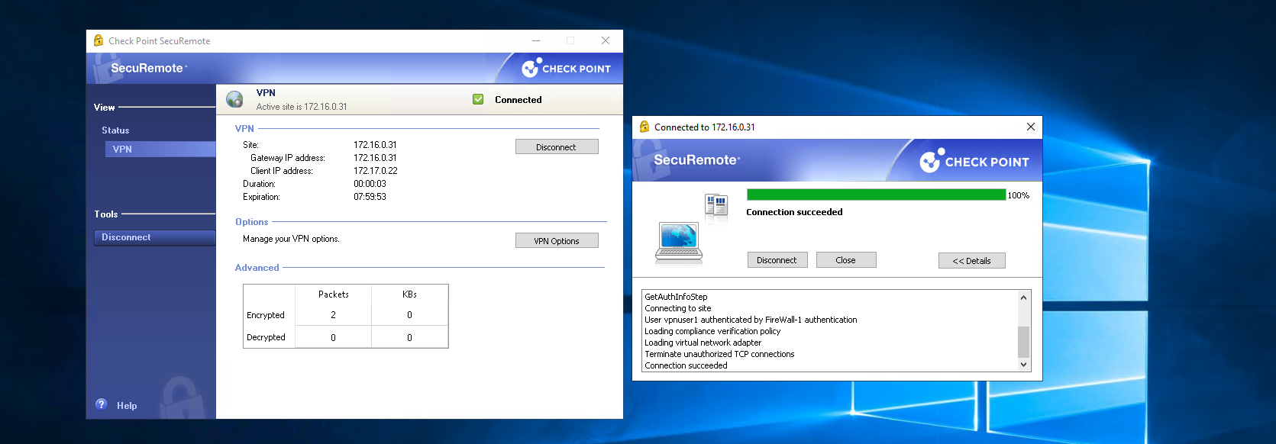Open VPN Options
The width and height of the screenshot is (1276, 444).
point(556,241)
